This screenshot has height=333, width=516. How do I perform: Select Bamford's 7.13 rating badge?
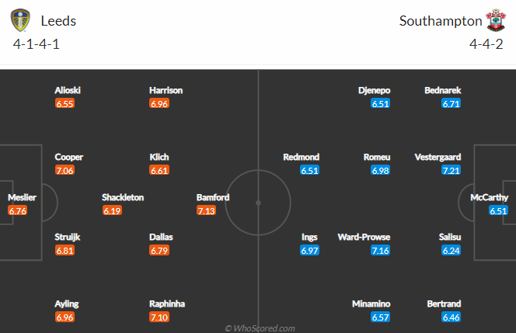click(x=207, y=210)
